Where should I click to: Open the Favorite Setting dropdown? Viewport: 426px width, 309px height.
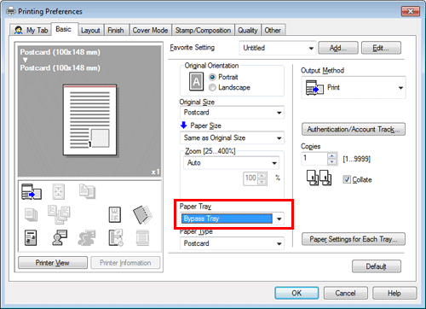(x=278, y=48)
